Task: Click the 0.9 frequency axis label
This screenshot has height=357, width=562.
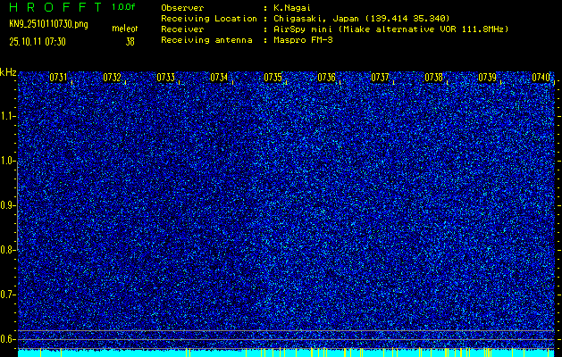Action: 9,205
